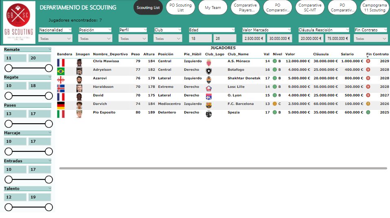The image size is (390, 218).
Task: Open the Campograma 11 Scouting tab
Action: pos(375,7)
